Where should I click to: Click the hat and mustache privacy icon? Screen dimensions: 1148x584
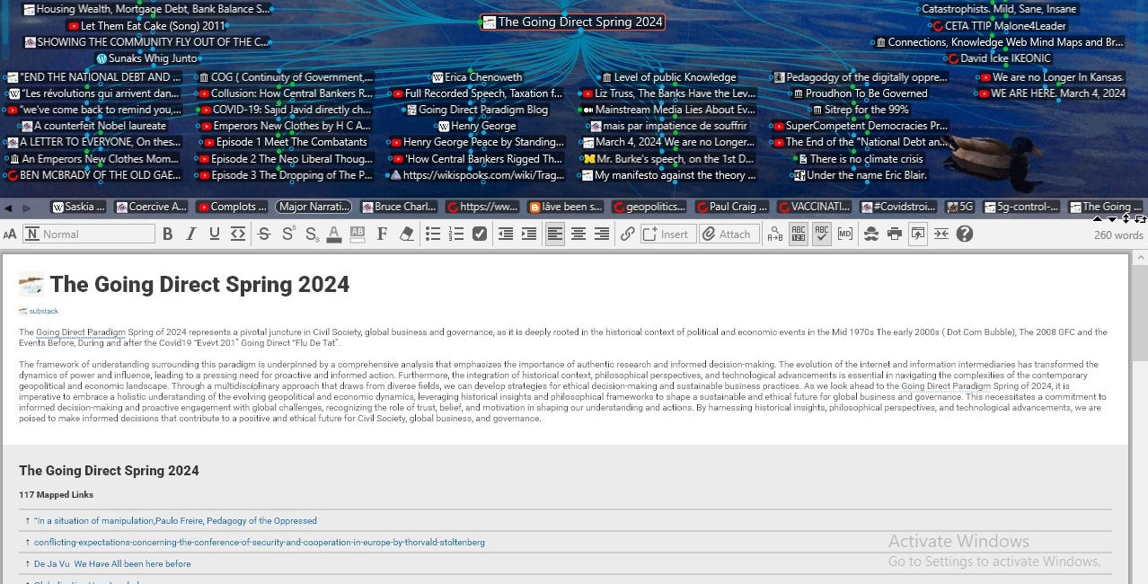tap(870, 234)
